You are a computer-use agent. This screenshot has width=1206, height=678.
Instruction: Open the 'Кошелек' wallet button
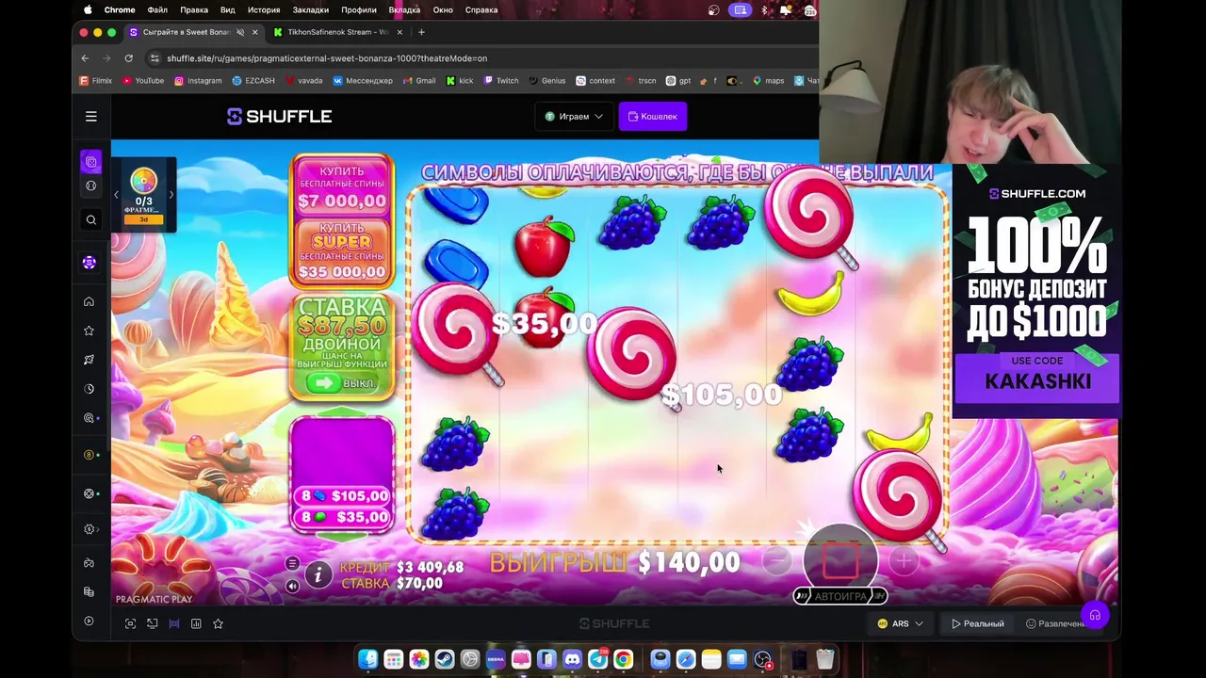point(653,117)
